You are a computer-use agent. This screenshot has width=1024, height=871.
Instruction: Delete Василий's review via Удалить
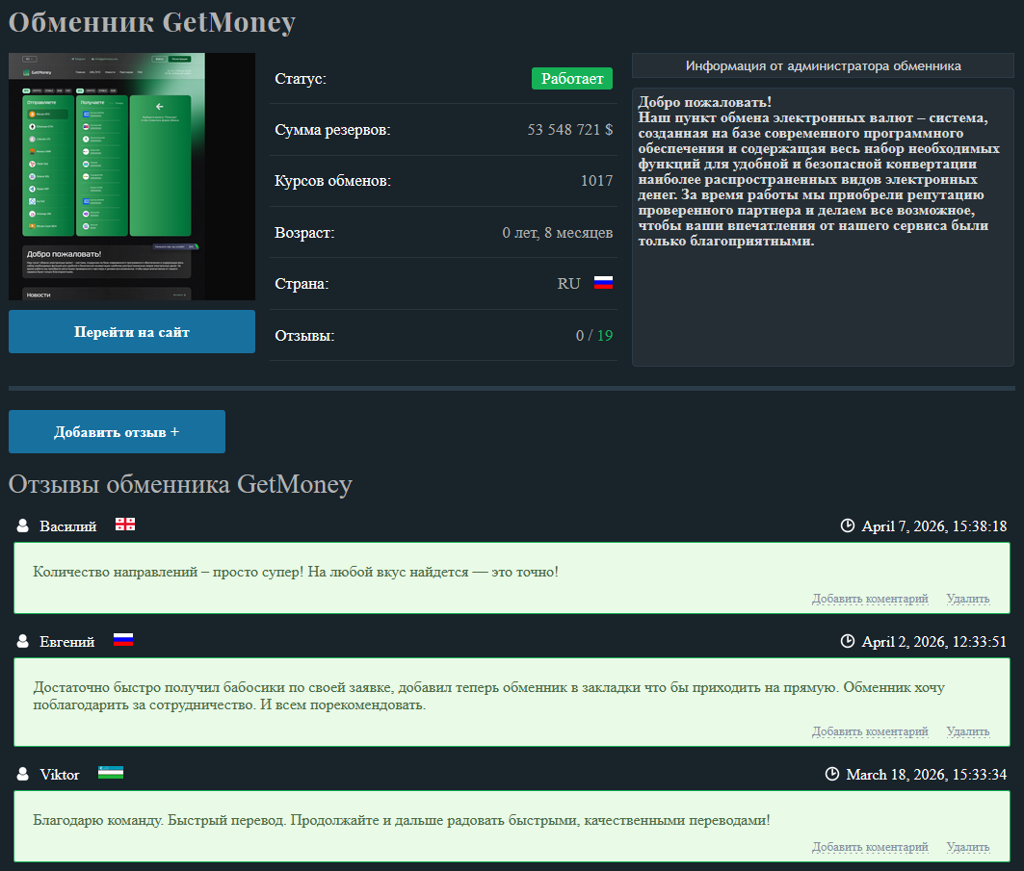pos(967,599)
